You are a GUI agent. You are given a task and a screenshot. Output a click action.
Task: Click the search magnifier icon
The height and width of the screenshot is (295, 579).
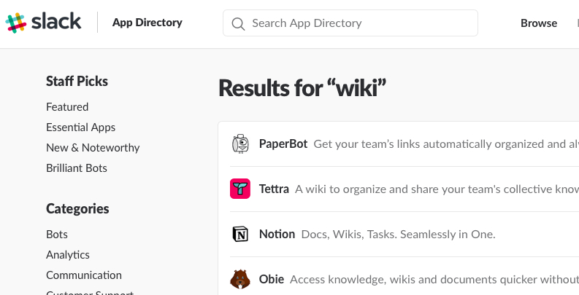238,23
